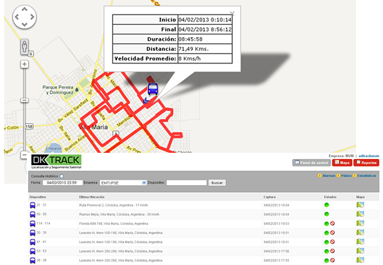
Task: Click the red blocked status icon for device 30
Action: pyautogui.click(x=333, y=233)
